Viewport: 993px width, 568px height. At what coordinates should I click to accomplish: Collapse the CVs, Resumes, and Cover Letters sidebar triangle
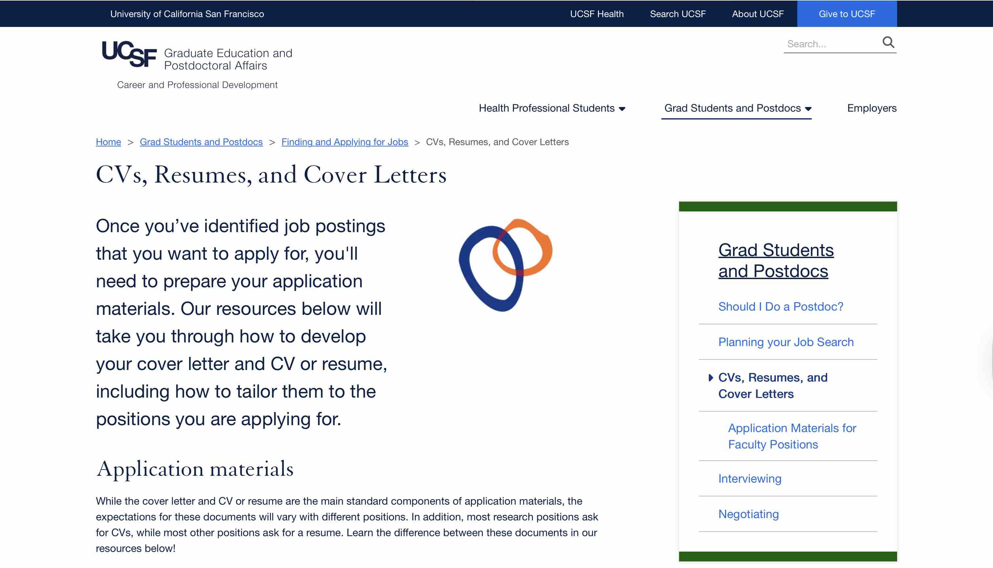(711, 378)
